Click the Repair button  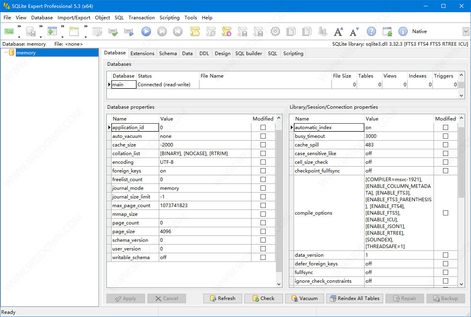(405, 298)
